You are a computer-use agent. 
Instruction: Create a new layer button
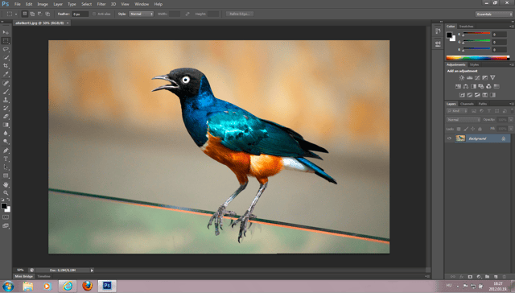496,277
